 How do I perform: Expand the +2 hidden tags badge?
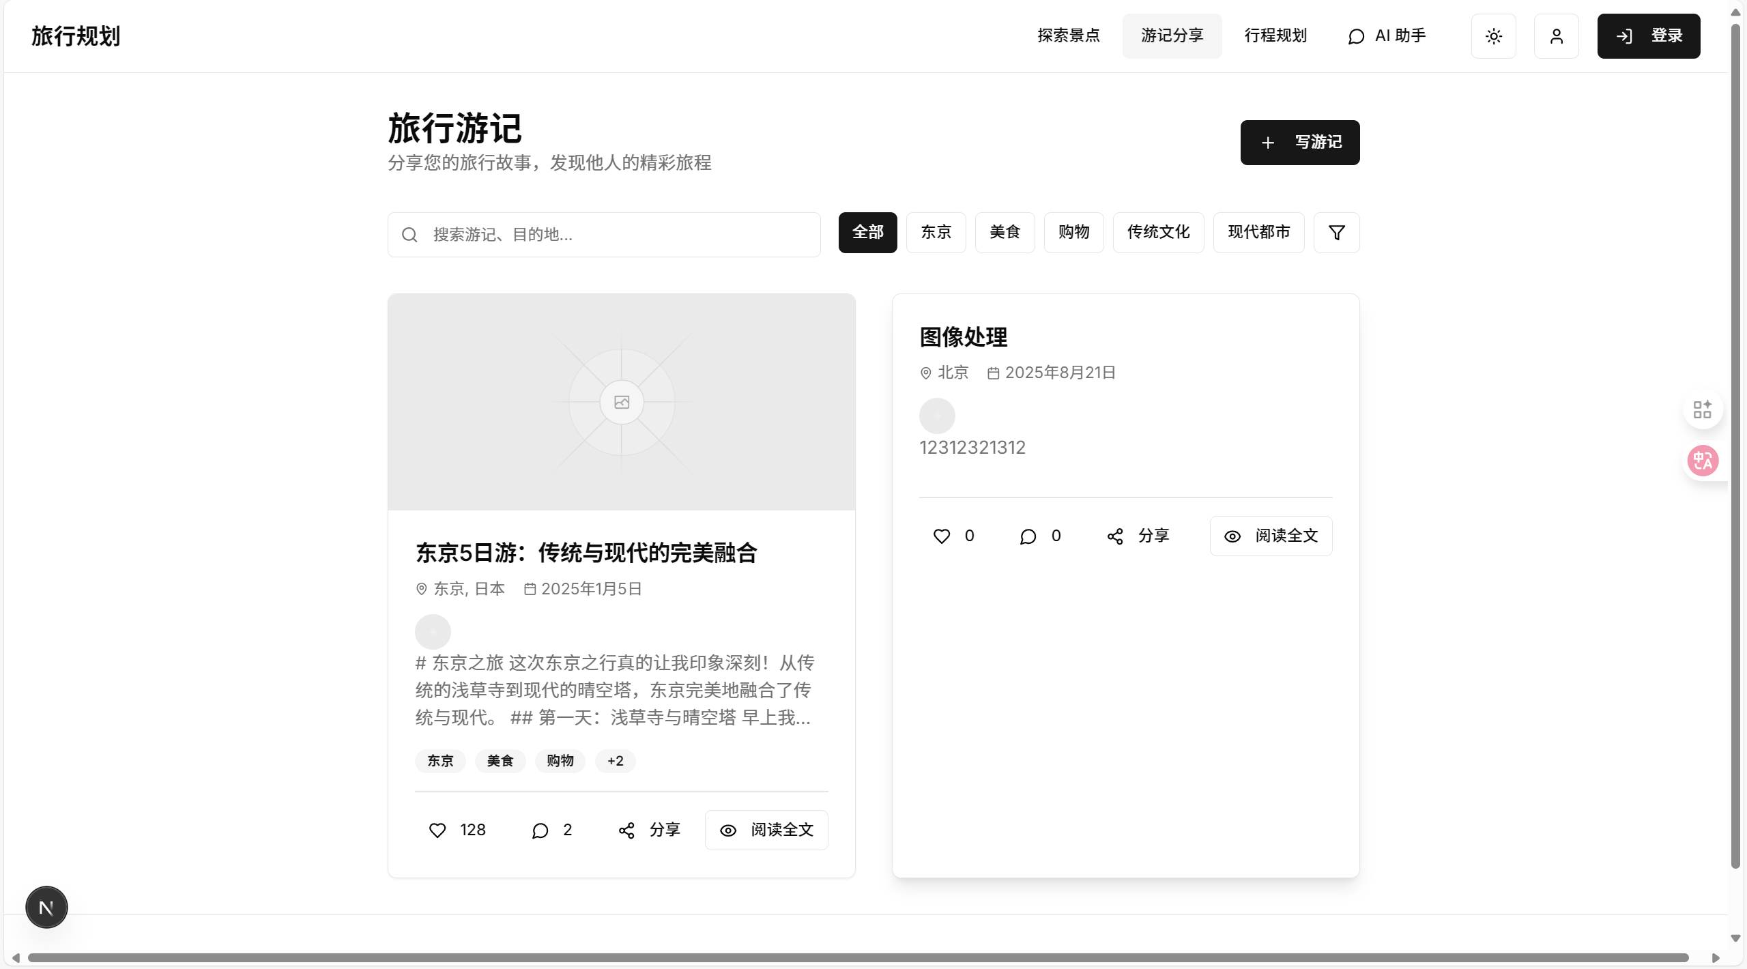(615, 761)
